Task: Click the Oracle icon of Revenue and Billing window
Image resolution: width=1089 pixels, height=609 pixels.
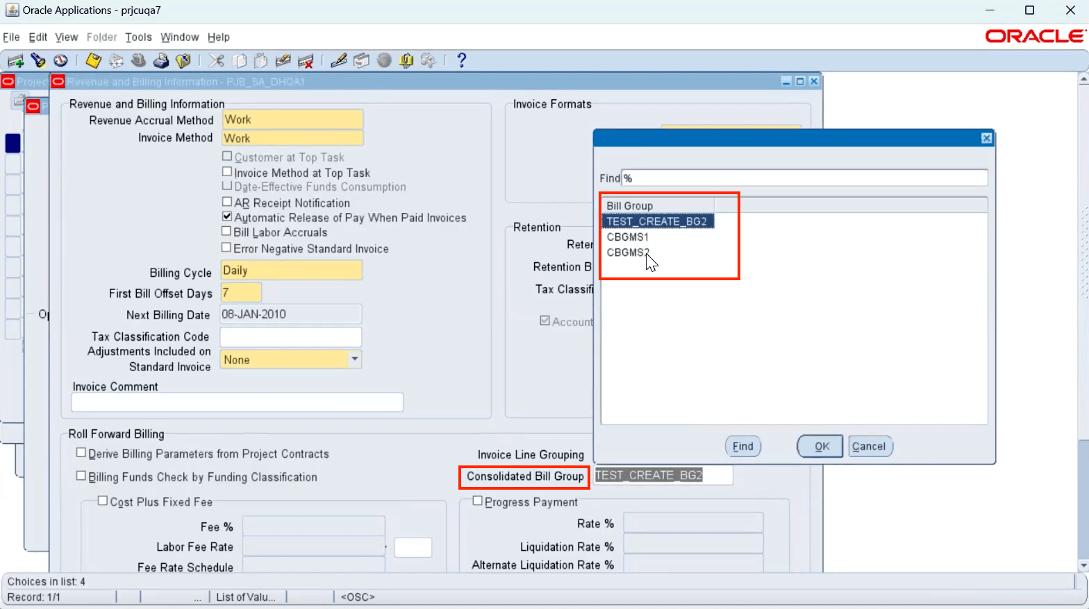Action: tap(58, 82)
